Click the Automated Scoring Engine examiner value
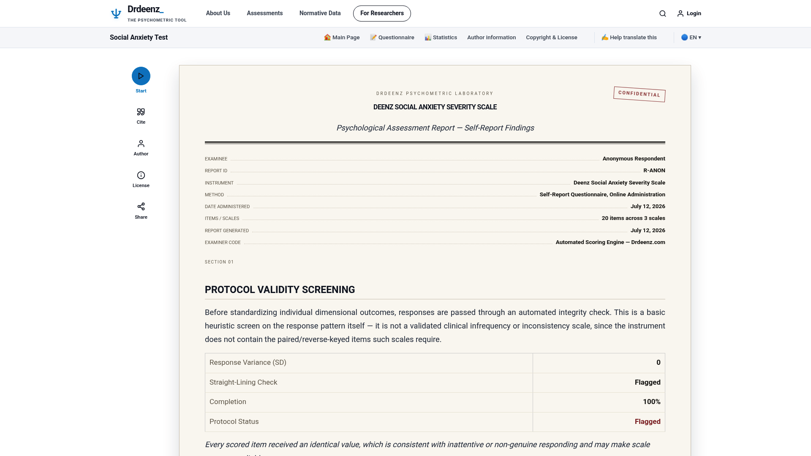 tap(610, 242)
